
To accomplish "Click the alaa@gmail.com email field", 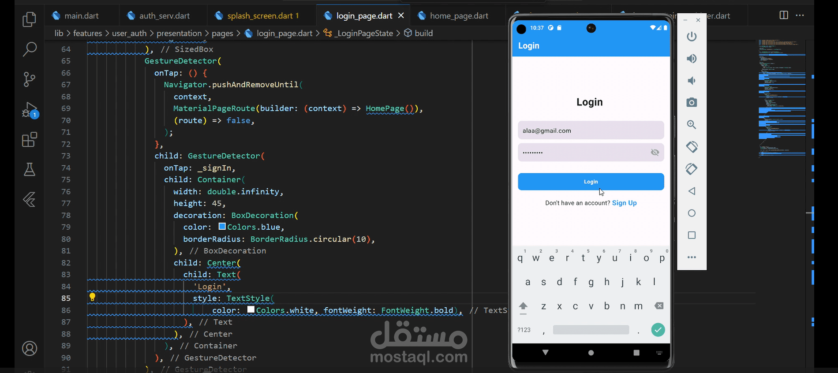I will pyautogui.click(x=591, y=131).
